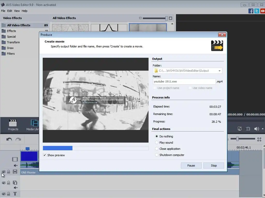Click the blue clip on the main video track

pyautogui.click(x=29, y=156)
